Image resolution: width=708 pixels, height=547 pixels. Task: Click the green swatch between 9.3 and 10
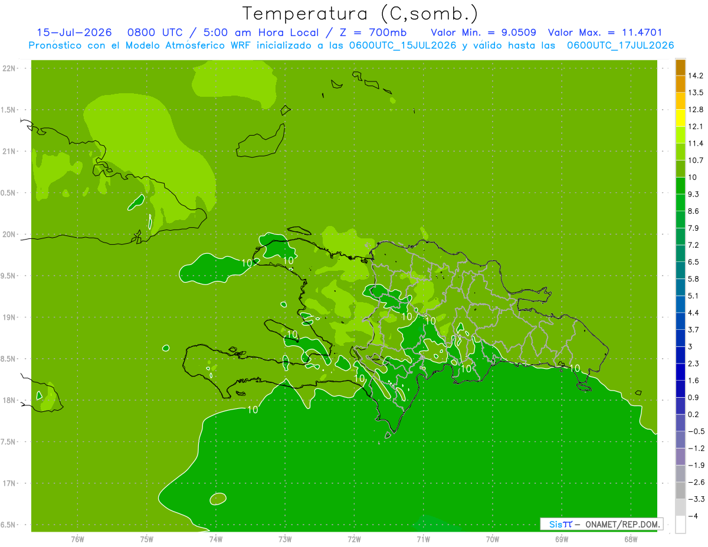(x=680, y=186)
